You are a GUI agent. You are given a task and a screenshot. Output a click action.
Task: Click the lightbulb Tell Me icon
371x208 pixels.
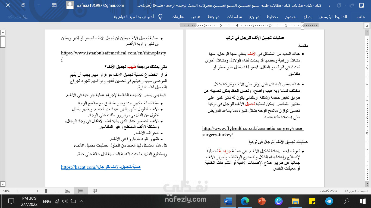click(x=160, y=17)
